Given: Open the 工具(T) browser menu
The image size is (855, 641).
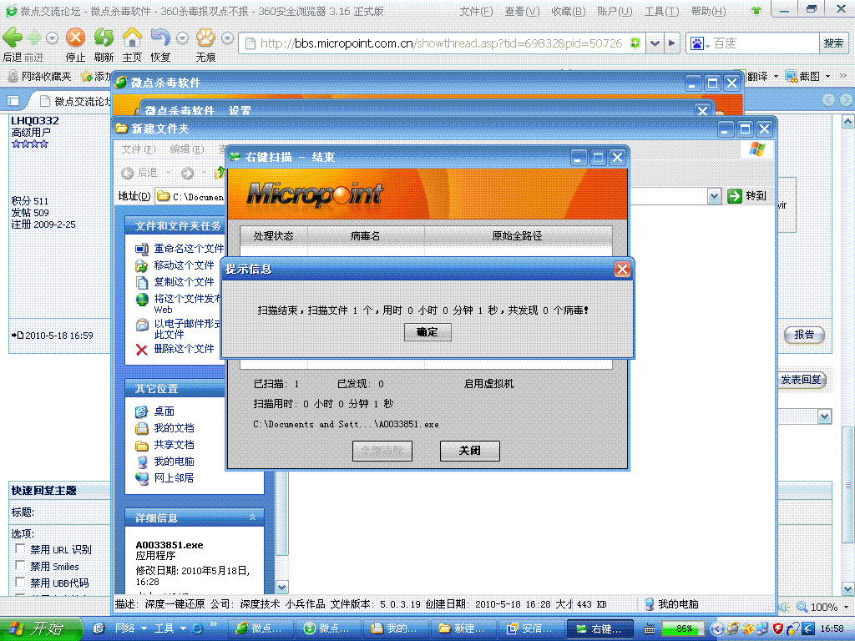Looking at the screenshot, I should [x=661, y=12].
